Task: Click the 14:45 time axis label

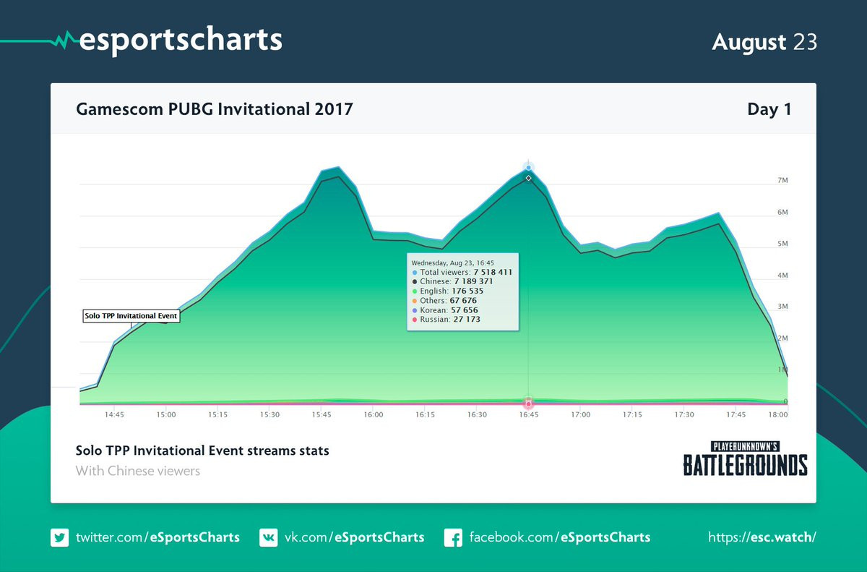Action: [x=114, y=415]
